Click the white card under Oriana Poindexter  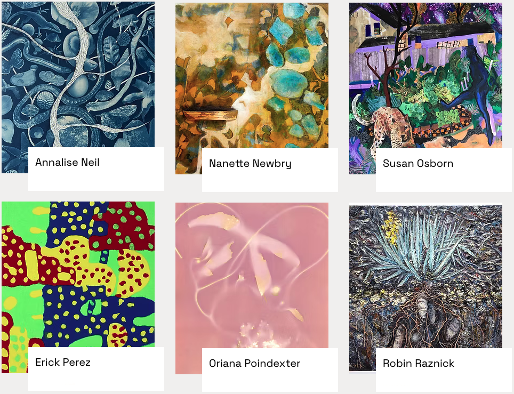click(270, 370)
